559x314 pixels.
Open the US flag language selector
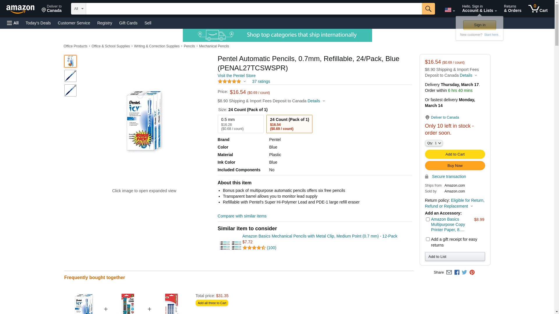point(450,10)
